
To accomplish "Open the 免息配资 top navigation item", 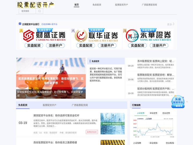I will pos(97,5).
